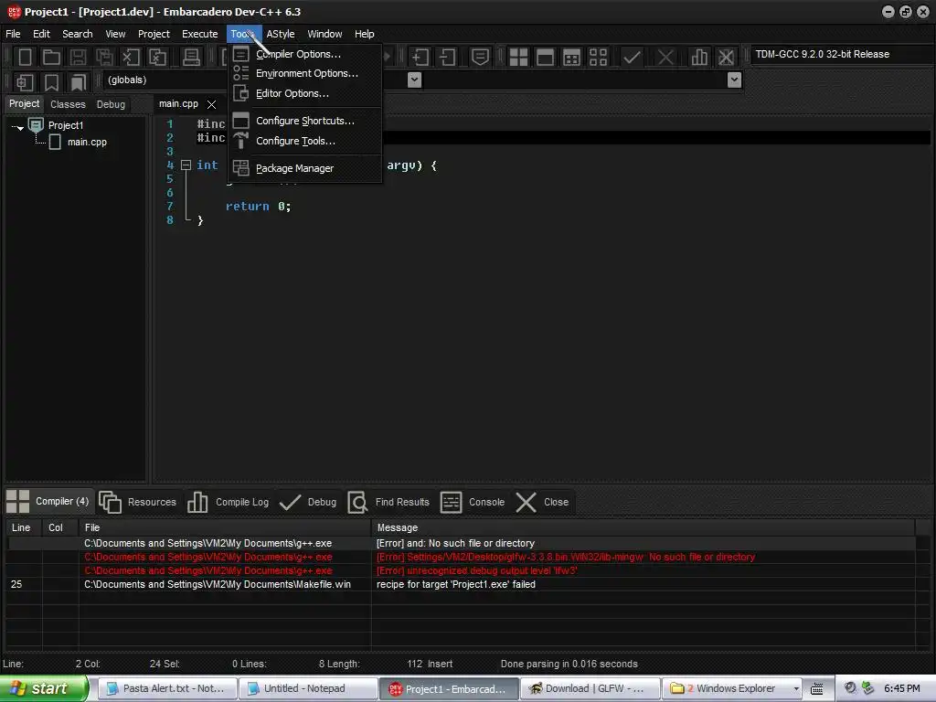The image size is (936, 702).
Task: Click the Delete Profiling Information toolbar icon
Action: click(726, 58)
